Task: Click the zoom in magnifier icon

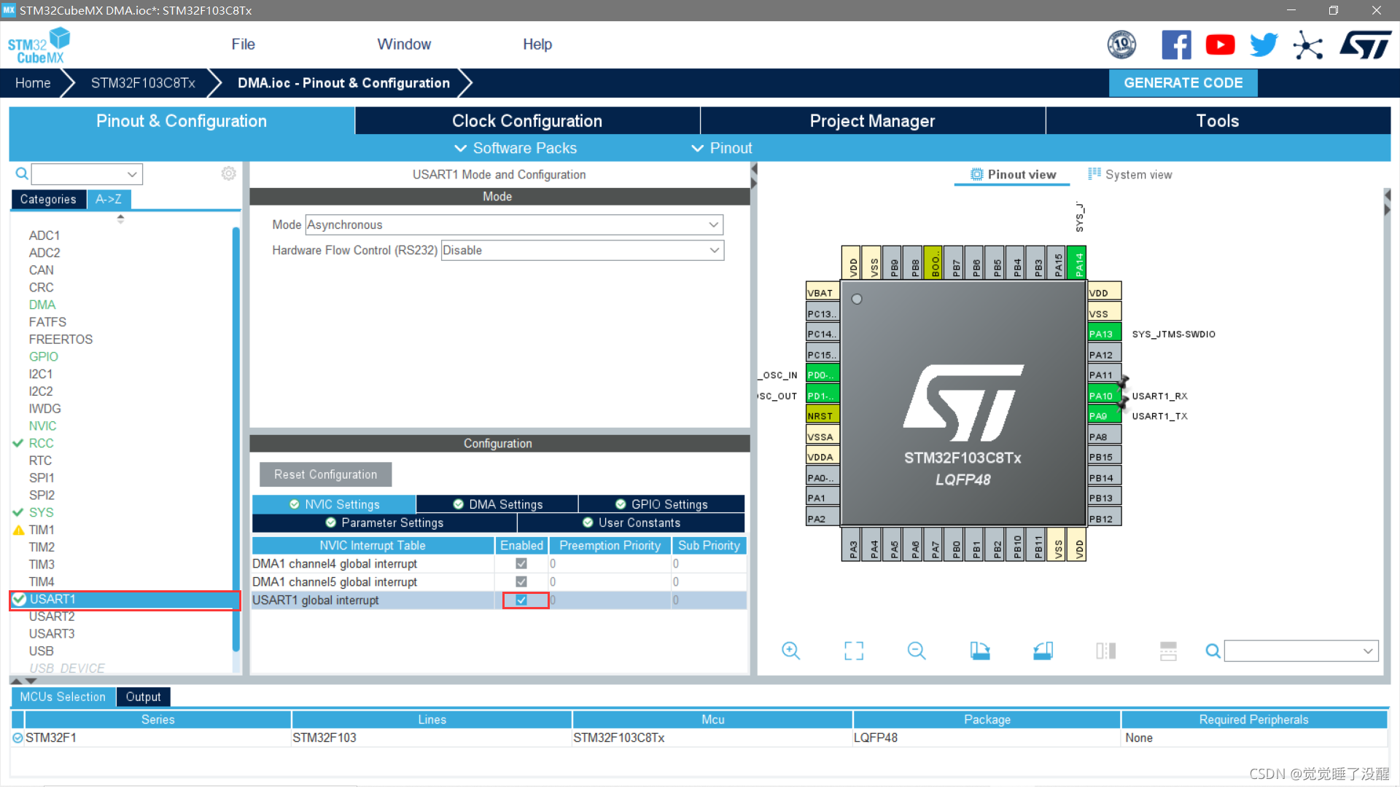Action: 790,651
